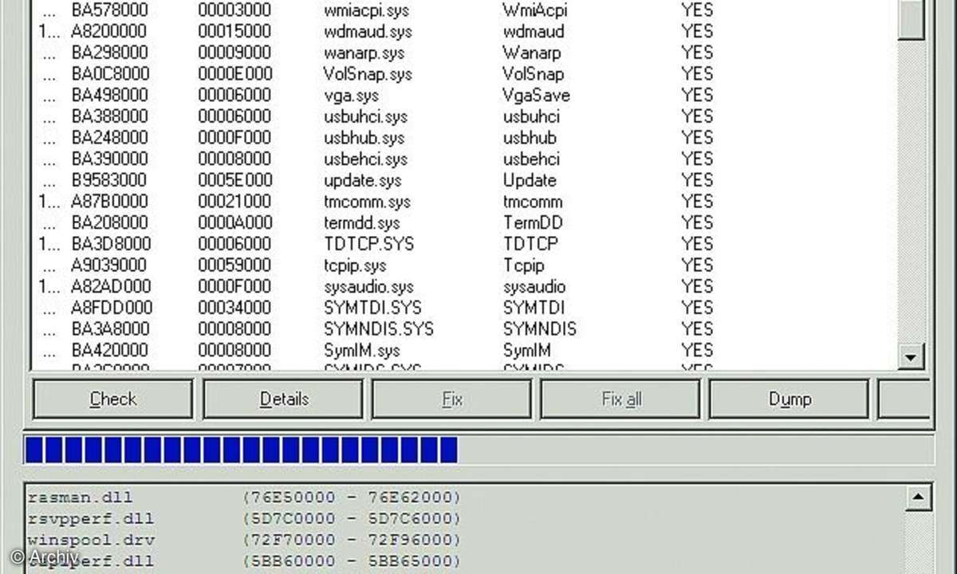
Task: Select the wmiacpi.sys file name
Action: click(367, 11)
